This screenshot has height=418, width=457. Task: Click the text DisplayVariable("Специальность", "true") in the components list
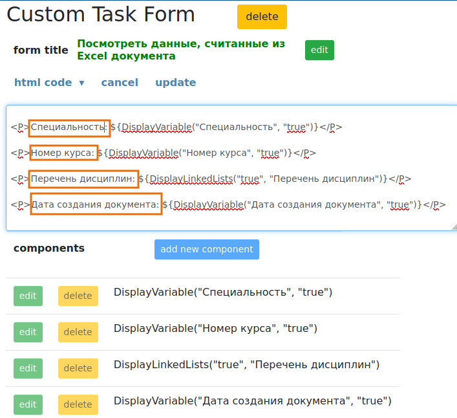[x=223, y=292]
